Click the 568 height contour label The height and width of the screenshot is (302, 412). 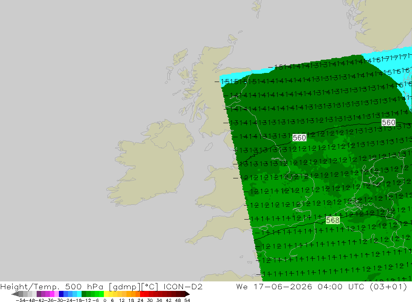click(x=332, y=220)
